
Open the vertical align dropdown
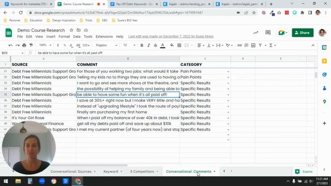click(x=210, y=45)
